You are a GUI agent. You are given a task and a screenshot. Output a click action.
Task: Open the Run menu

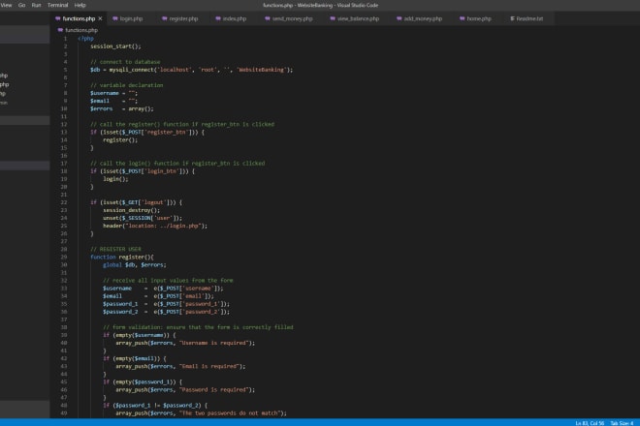coord(36,5)
